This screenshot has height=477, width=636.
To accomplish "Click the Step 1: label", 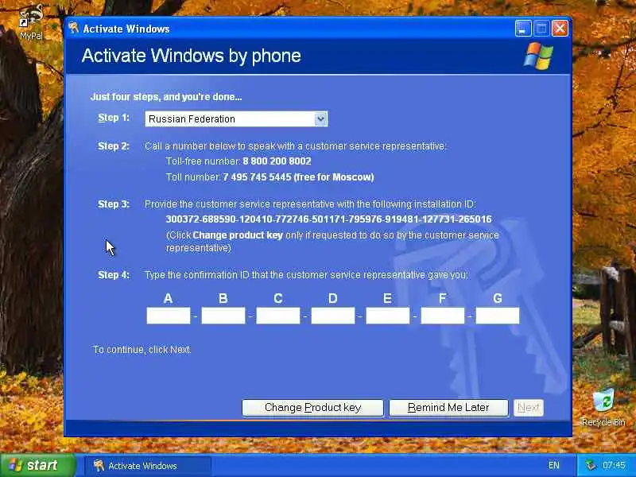I will click(x=114, y=118).
